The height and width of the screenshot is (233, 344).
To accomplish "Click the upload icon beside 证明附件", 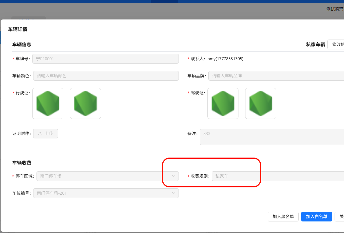I will (40, 134).
